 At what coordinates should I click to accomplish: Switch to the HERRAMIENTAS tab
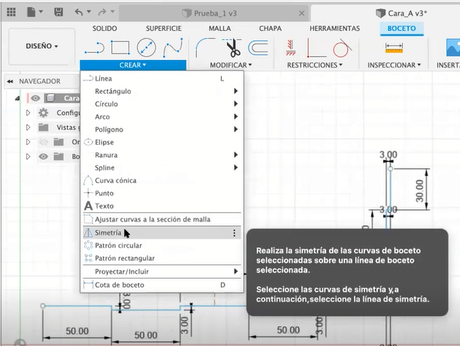pos(334,29)
